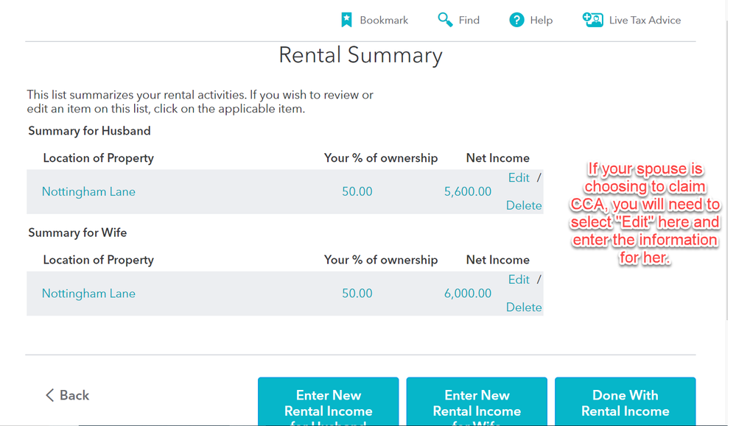This screenshot has height=426, width=736.
Task: Click Enter New Rental Income for Wife
Action: pos(477,402)
